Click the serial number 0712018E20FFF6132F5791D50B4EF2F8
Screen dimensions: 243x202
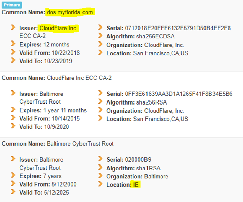coord(178,28)
